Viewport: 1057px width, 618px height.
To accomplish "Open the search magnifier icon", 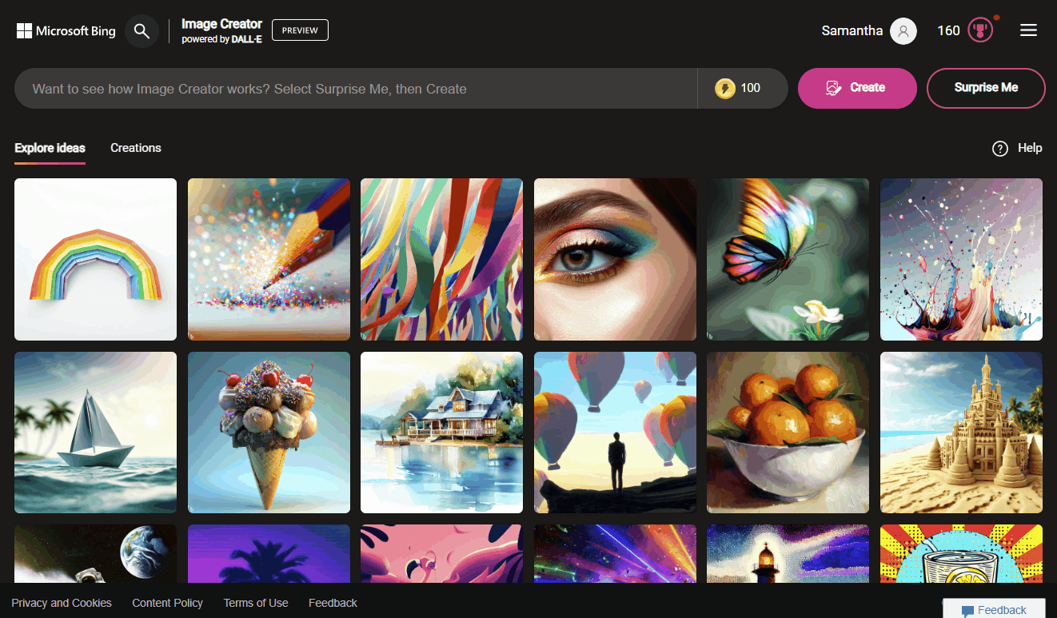I will (142, 30).
